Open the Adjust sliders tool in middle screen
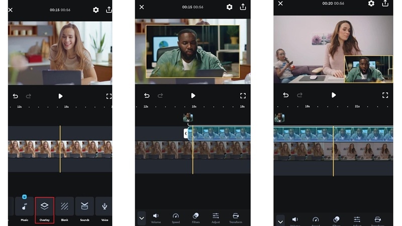 pyautogui.click(x=216, y=218)
